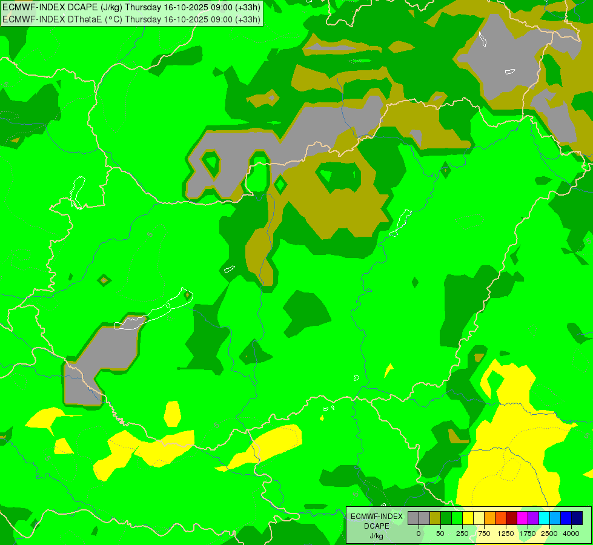Click the legend tick label 0
The width and height of the screenshot is (593, 545).
pos(419,533)
